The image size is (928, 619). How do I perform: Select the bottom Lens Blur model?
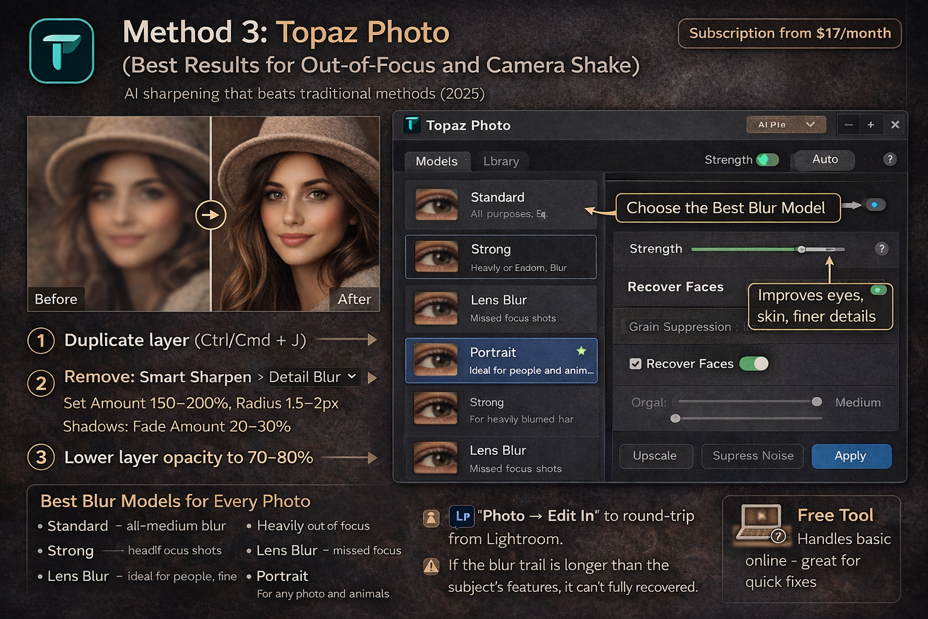pyautogui.click(x=501, y=459)
